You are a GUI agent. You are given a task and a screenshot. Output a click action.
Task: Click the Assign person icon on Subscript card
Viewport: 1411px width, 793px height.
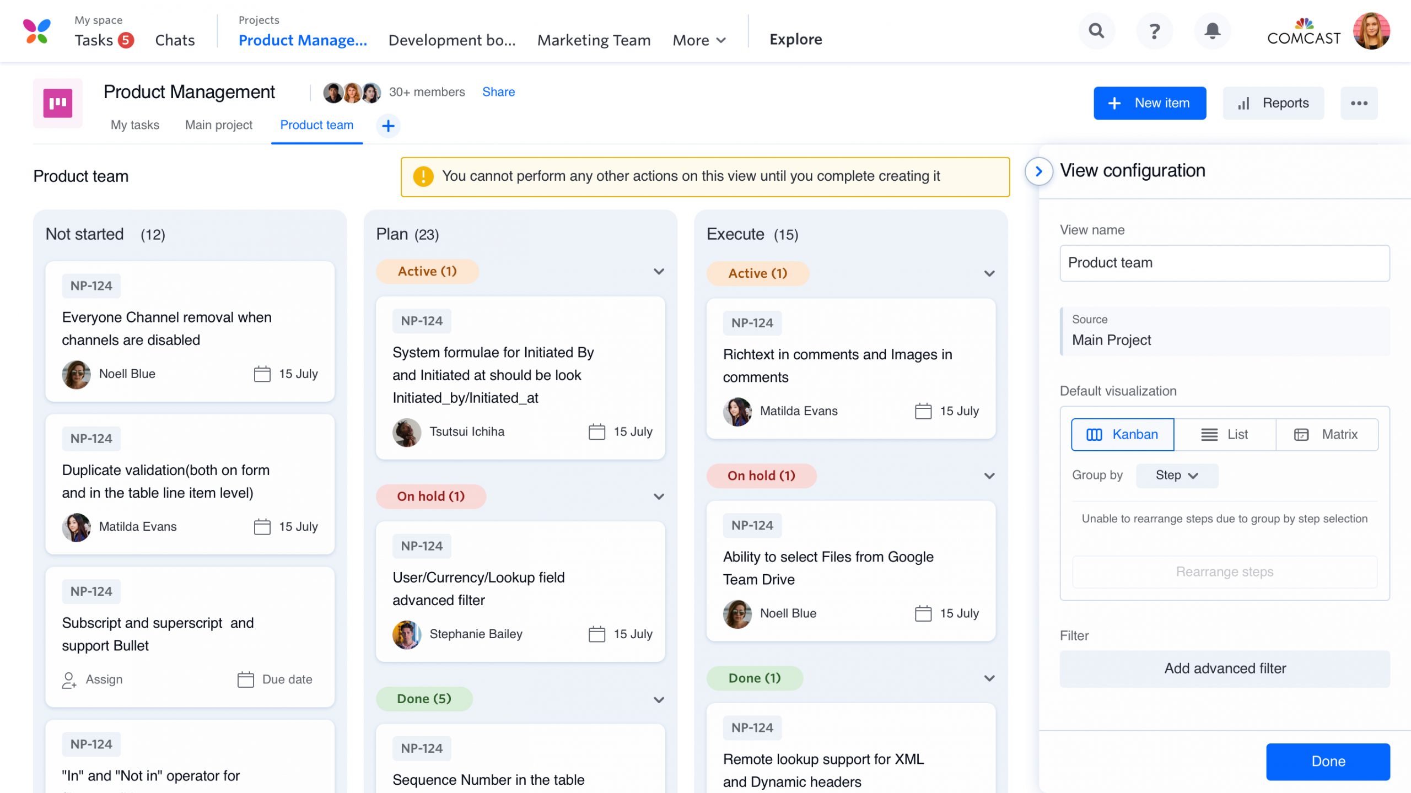69,680
